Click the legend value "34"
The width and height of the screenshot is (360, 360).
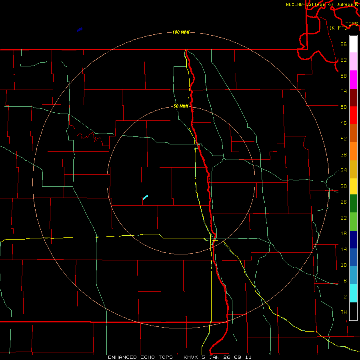coord(344,170)
